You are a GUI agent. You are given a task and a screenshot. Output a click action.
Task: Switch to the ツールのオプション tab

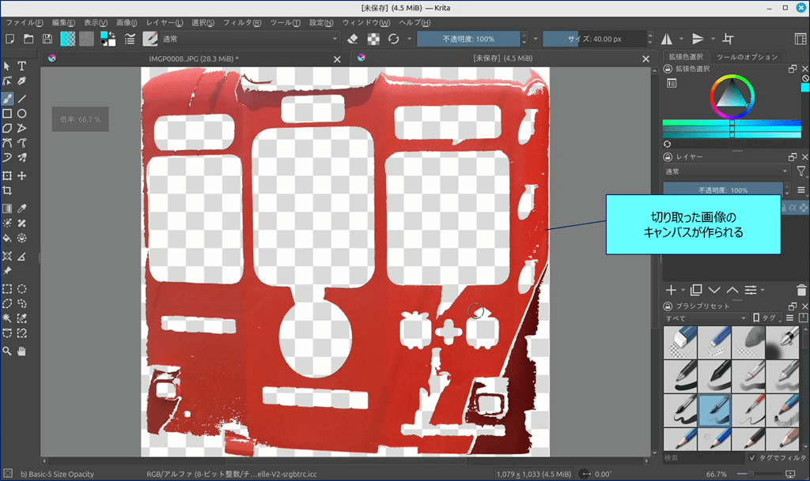(x=747, y=57)
